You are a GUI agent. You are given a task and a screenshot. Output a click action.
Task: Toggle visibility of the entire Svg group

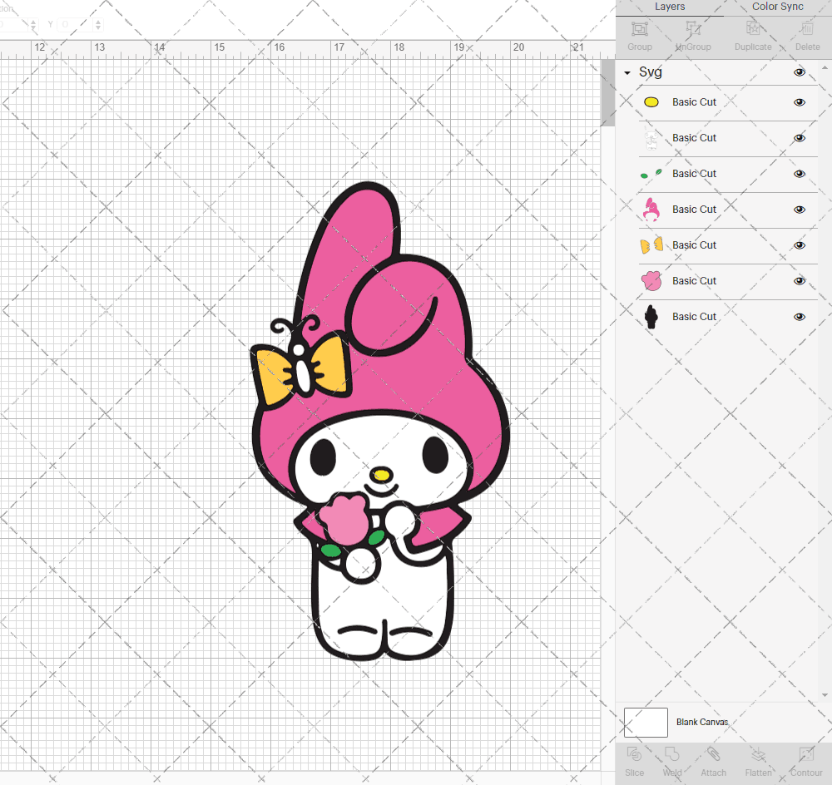tap(800, 72)
